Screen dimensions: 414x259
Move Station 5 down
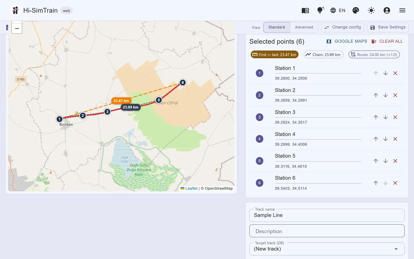pyautogui.click(x=386, y=161)
